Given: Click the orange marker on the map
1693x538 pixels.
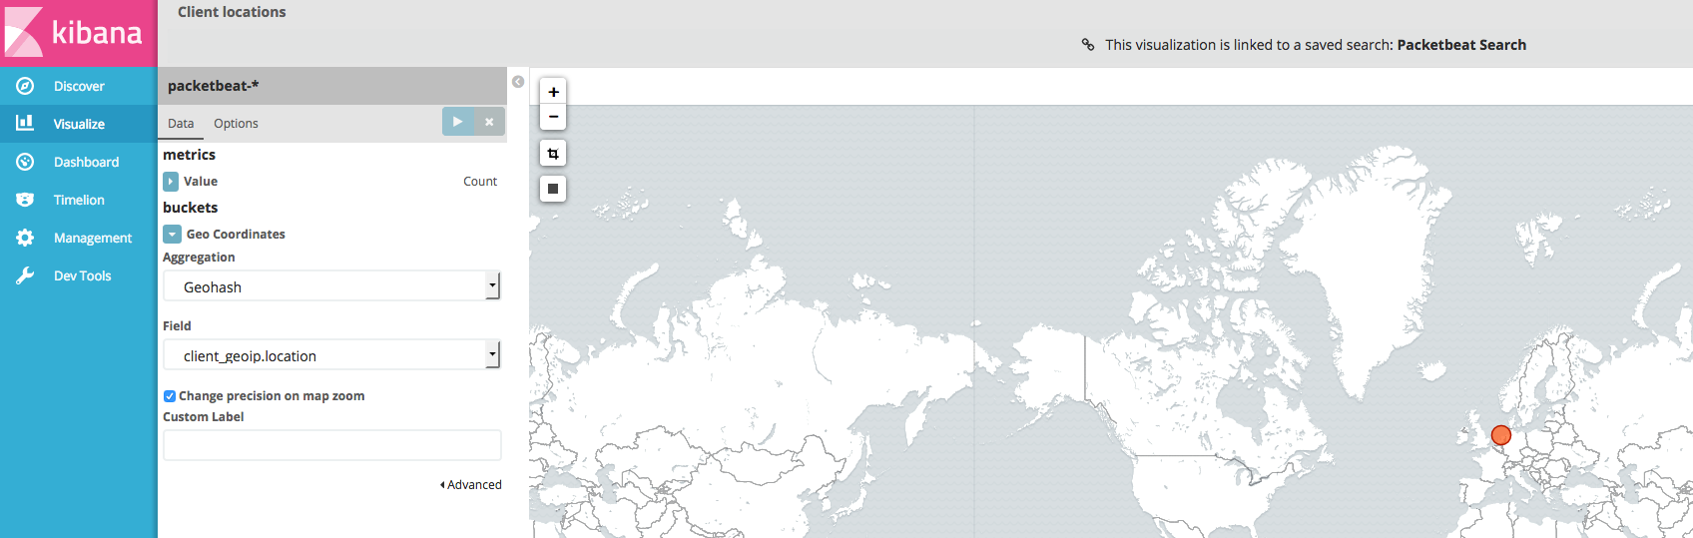Looking at the screenshot, I should coord(1500,435).
